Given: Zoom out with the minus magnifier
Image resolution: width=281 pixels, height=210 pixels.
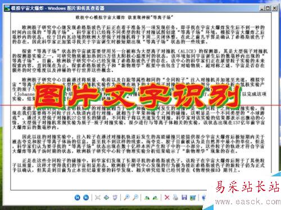Looking at the screenshot, I should [135, 197].
